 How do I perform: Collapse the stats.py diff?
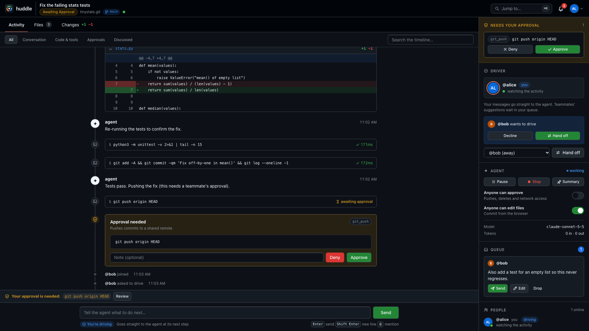point(110,49)
